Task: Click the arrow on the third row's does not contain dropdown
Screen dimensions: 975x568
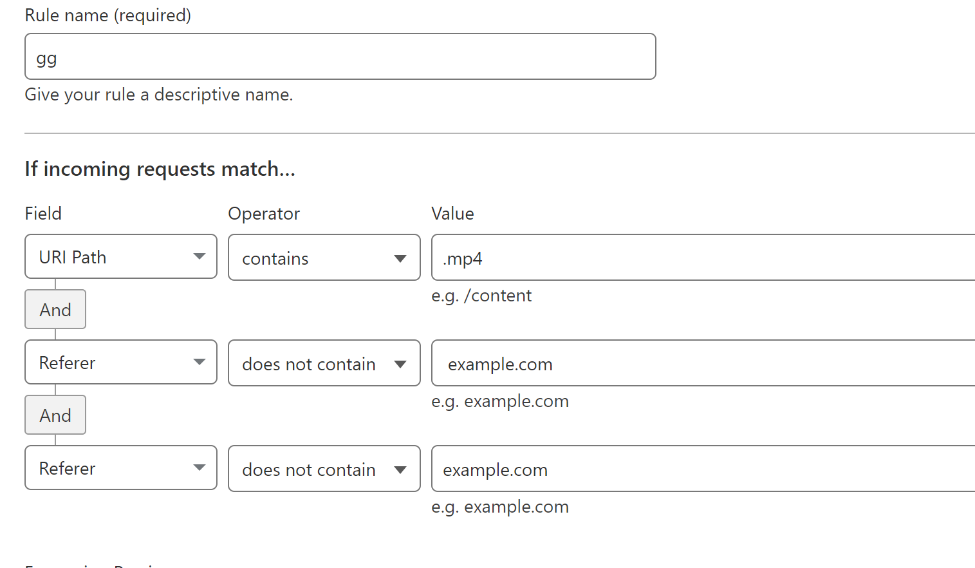Action: pyautogui.click(x=400, y=469)
